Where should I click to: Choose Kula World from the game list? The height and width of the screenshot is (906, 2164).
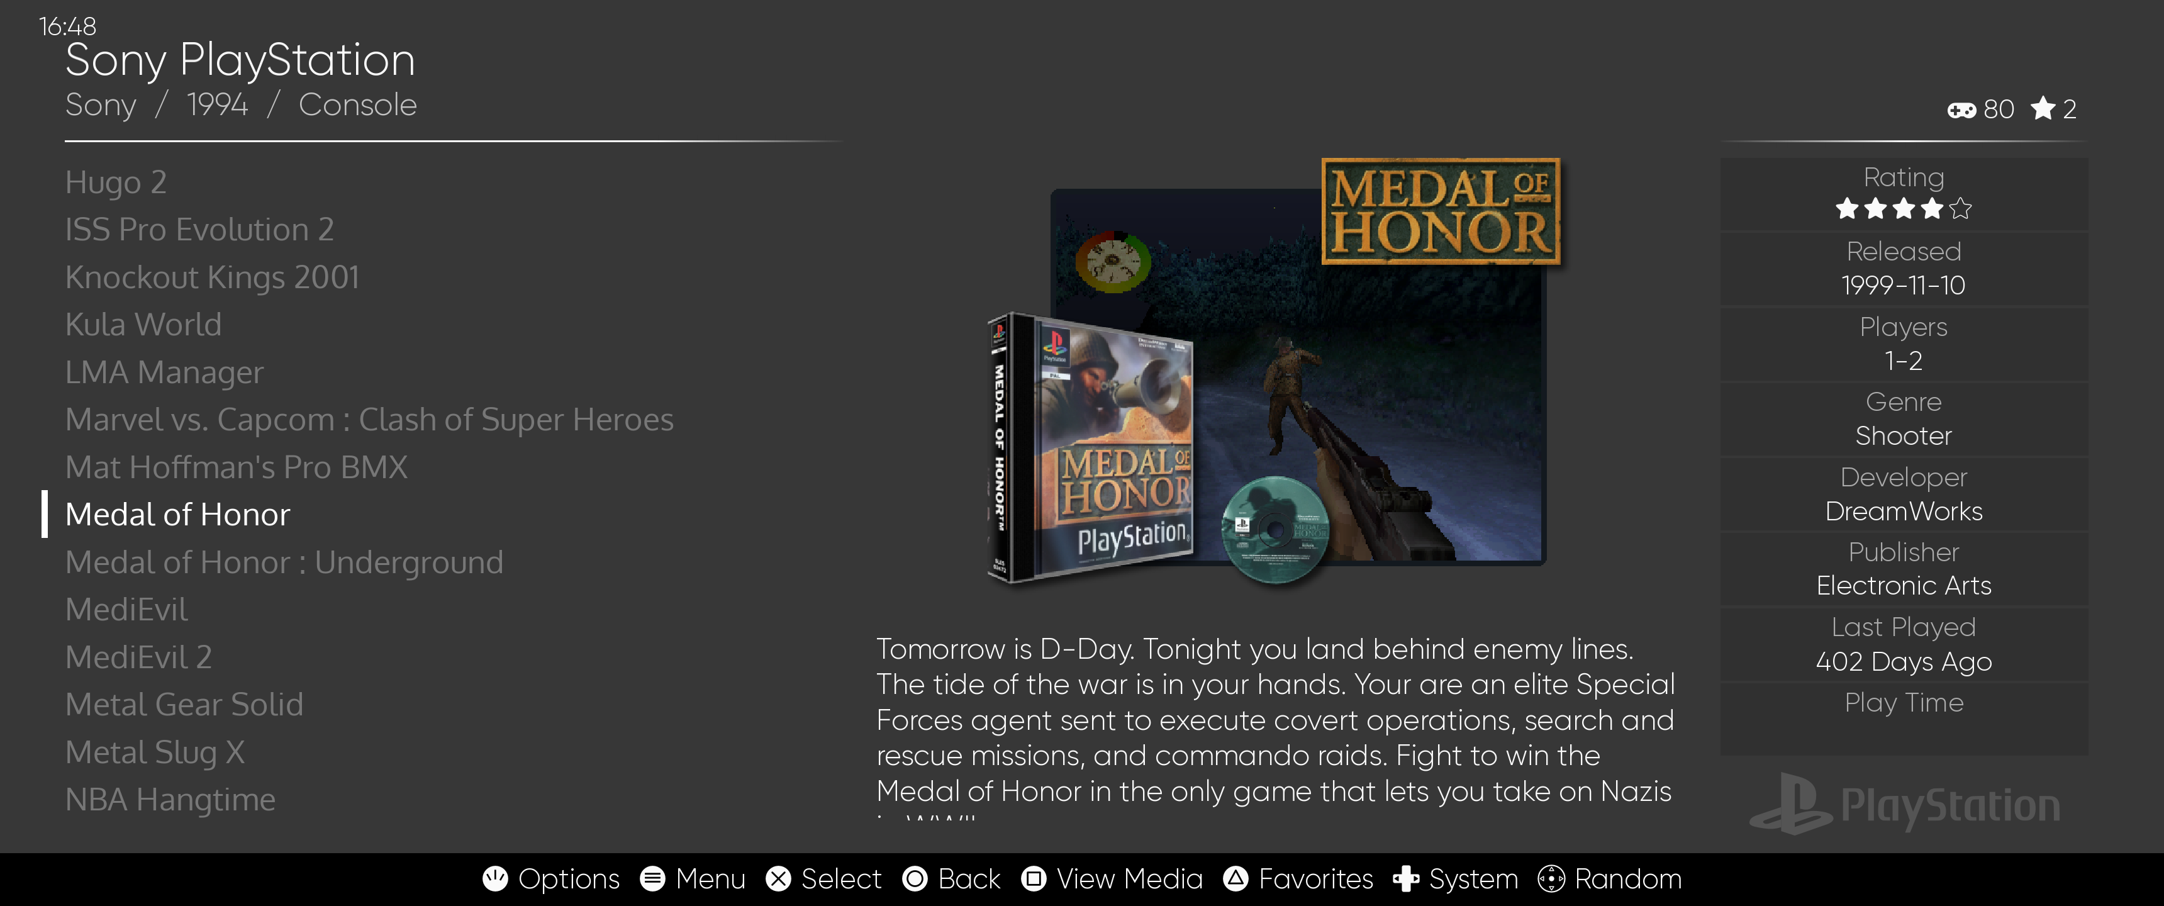pyautogui.click(x=143, y=325)
